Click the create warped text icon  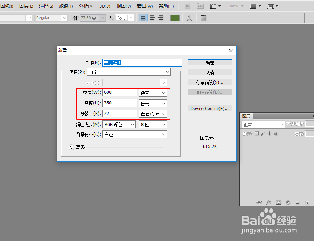point(189,17)
